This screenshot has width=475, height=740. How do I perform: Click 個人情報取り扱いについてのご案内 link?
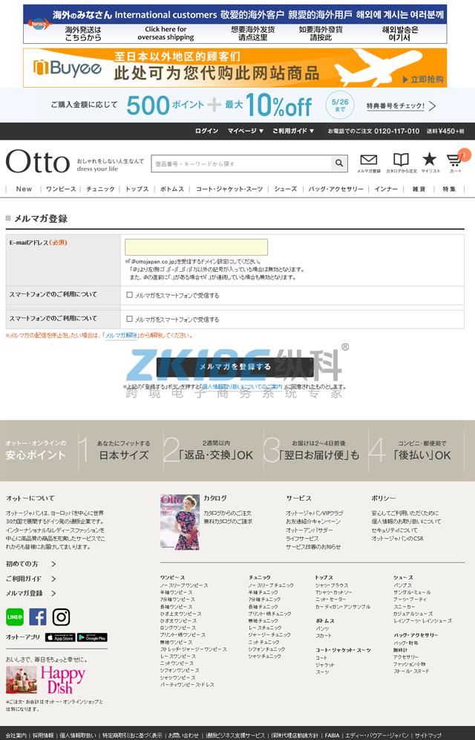(x=242, y=386)
